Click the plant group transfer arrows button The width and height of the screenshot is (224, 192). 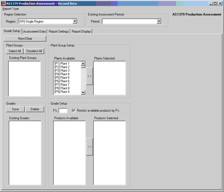tap(89, 76)
